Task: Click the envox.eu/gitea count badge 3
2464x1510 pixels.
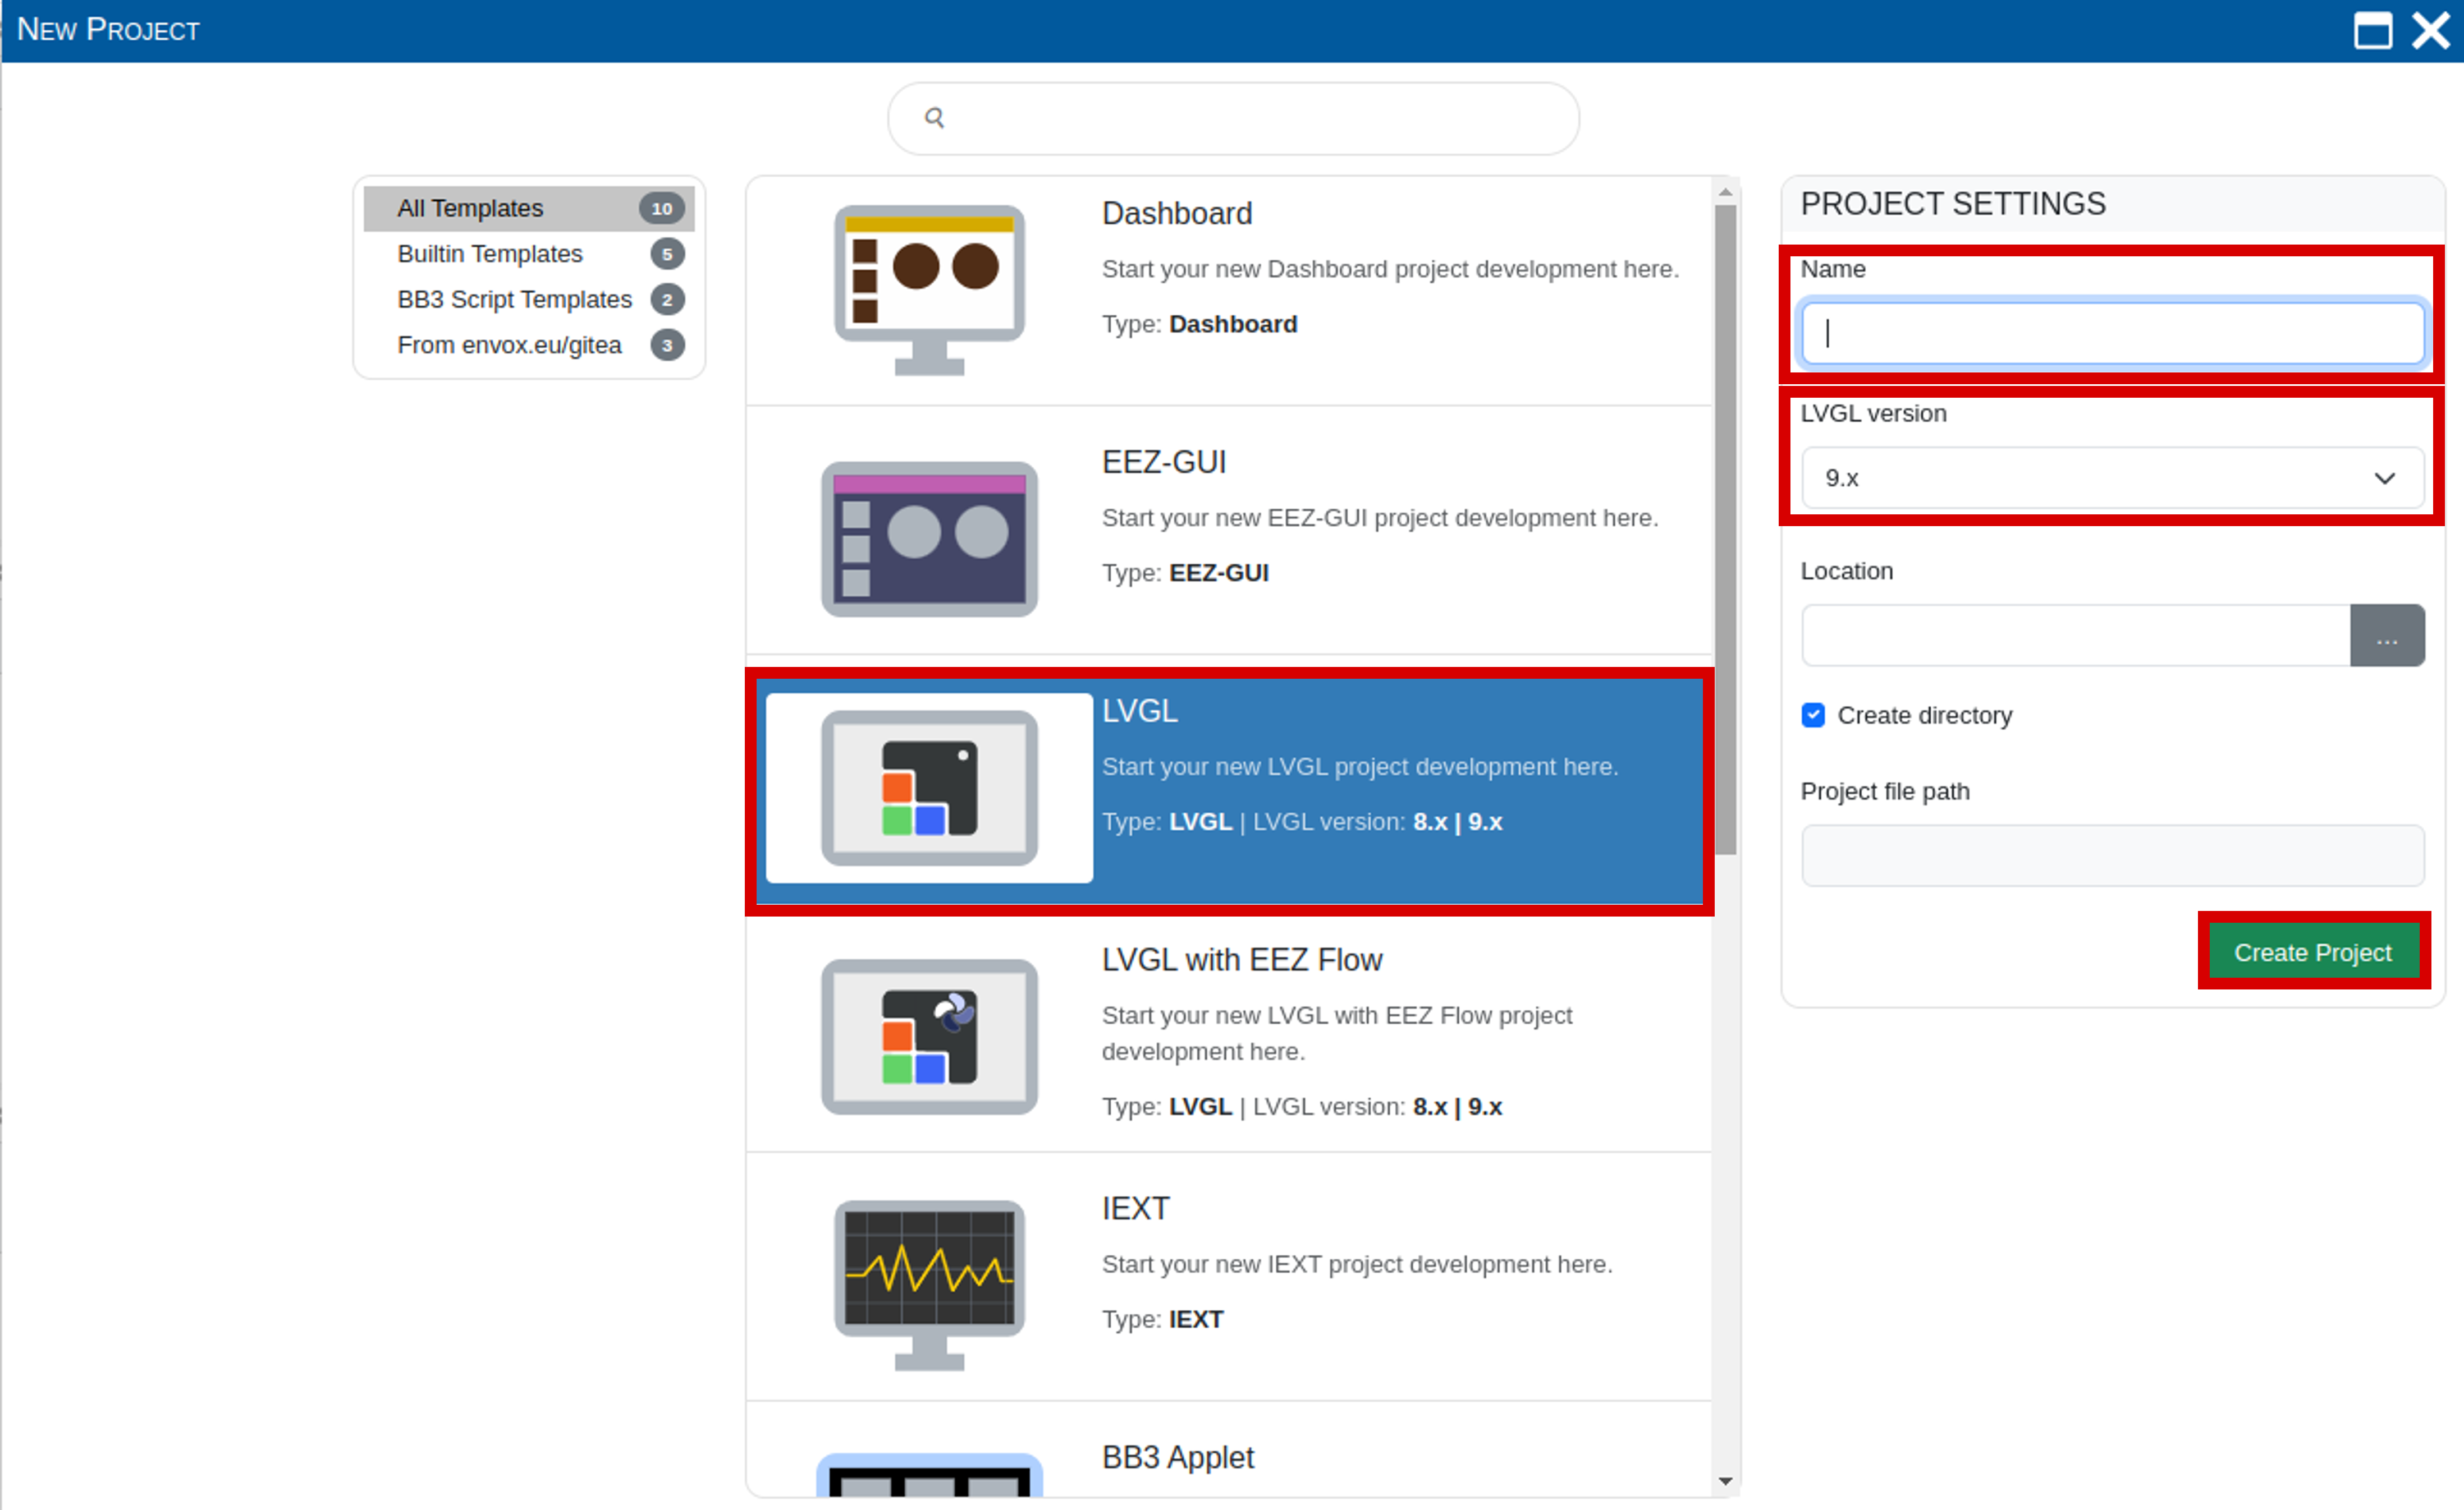Action: coord(667,345)
